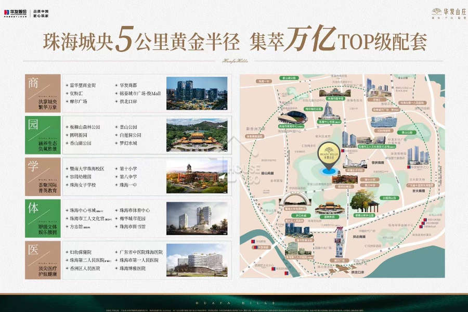Click the list item 珠海市第一人民医院

coord(139,260)
